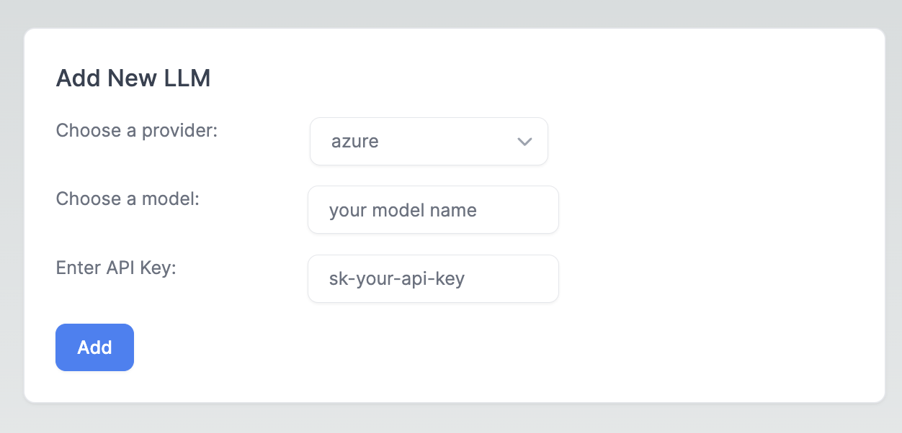Image resolution: width=902 pixels, height=433 pixels.
Task: Expand the provider list via down chevron
Action: point(524,142)
